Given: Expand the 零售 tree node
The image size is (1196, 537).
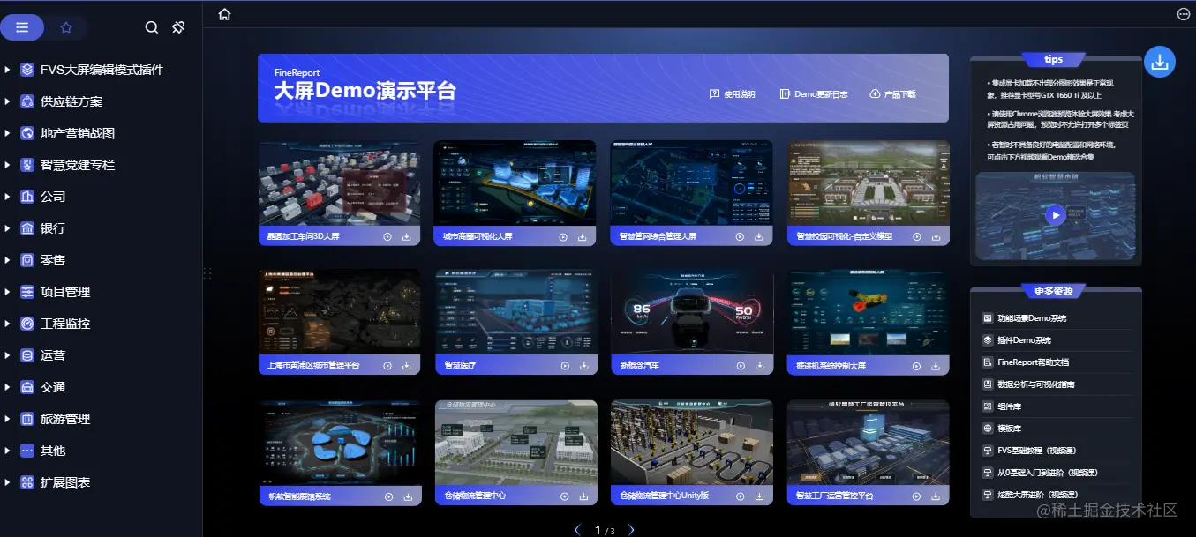Looking at the screenshot, I should point(7,260).
